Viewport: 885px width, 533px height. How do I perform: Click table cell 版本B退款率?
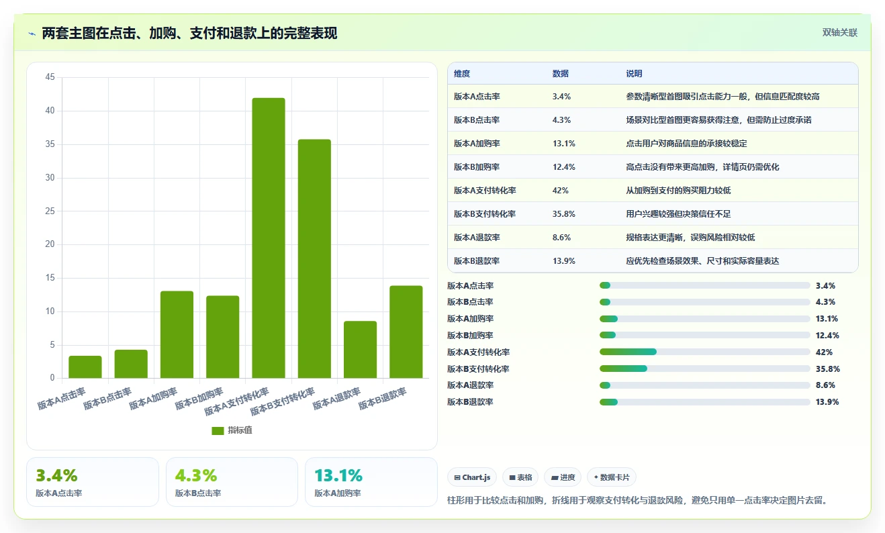pyautogui.click(x=477, y=261)
